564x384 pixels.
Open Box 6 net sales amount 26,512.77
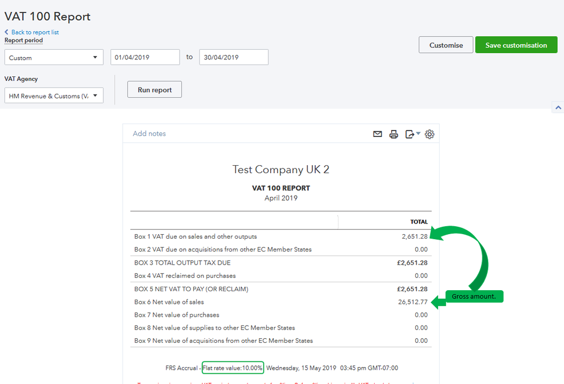(x=413, y=302)
